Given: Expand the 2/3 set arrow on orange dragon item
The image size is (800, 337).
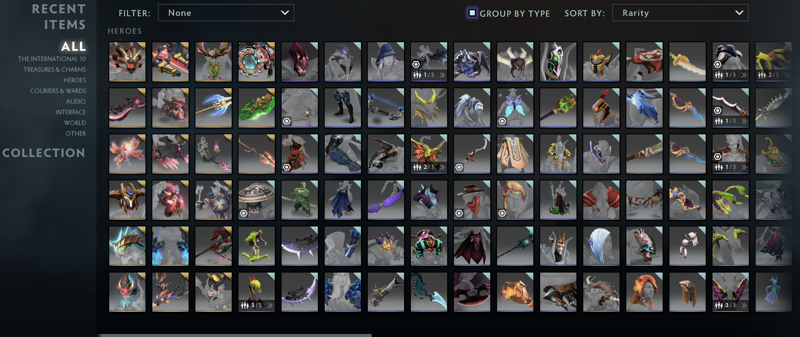Looking at the screenshot, I should click(442, 167).
